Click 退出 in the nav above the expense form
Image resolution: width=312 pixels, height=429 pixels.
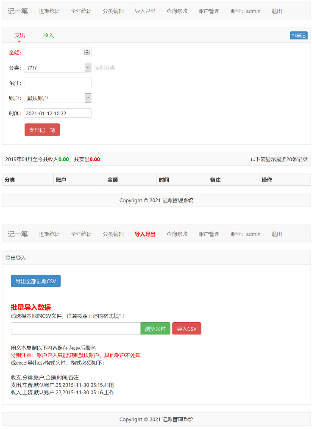tap(277, 11)
